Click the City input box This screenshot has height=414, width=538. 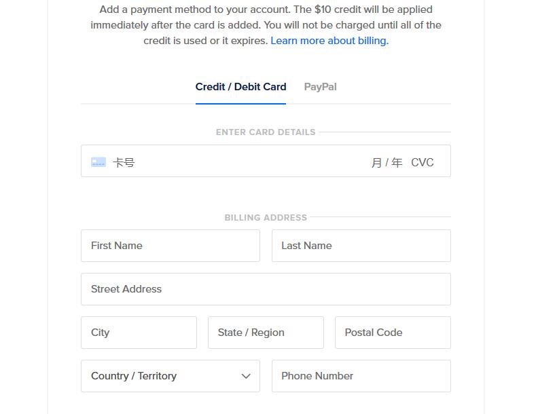(139, 333)
